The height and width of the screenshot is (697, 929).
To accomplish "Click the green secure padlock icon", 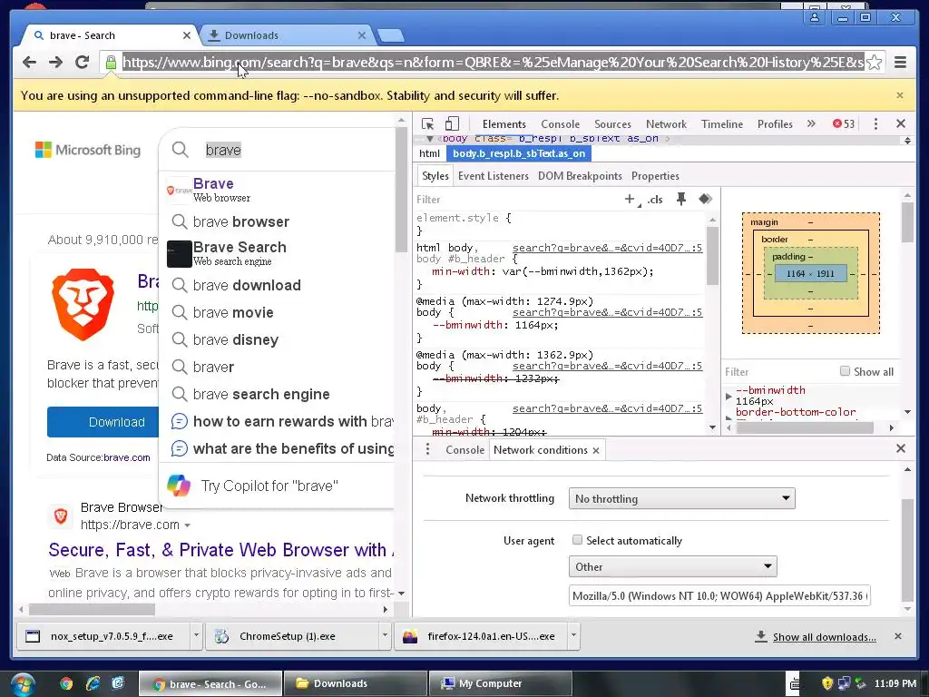I will pyautogui.click(x=111, y=62).
